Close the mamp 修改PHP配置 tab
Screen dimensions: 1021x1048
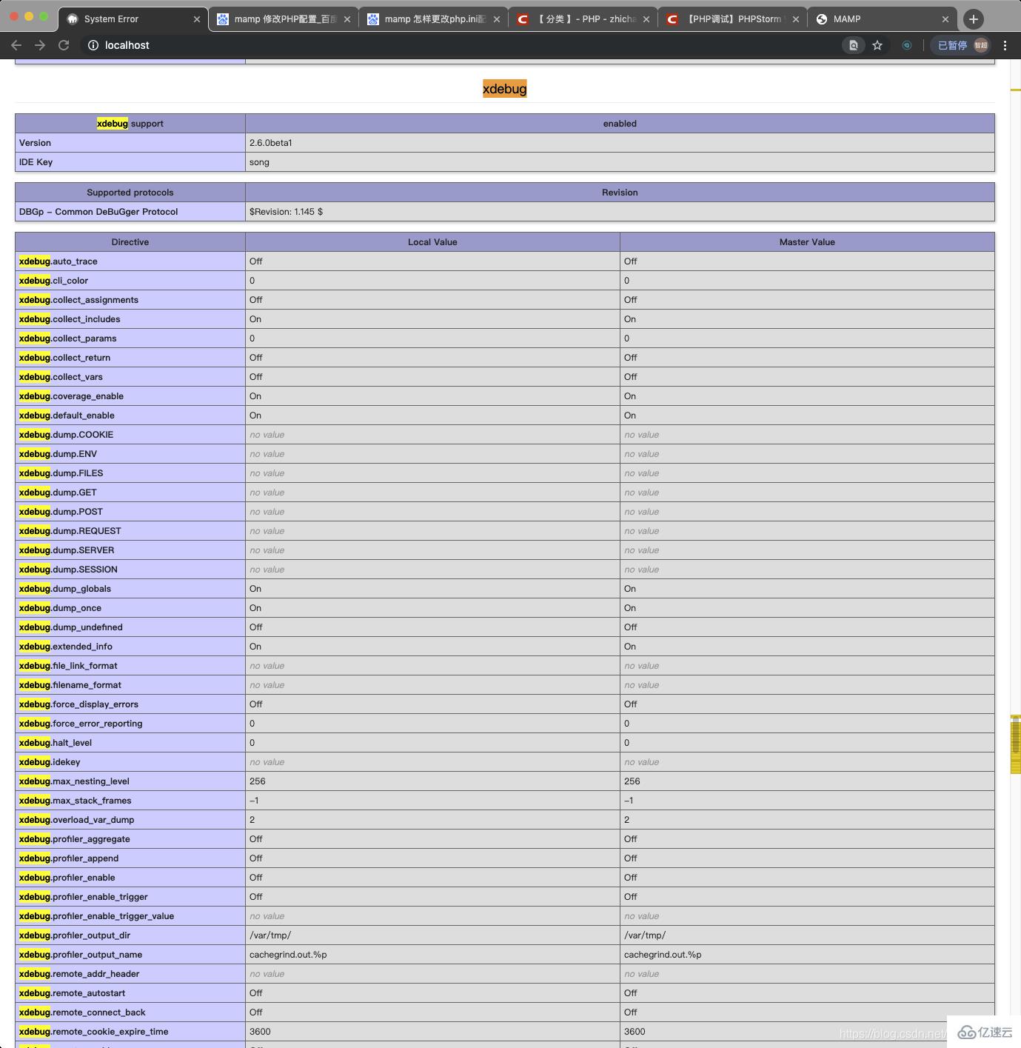click(x=347, y=19)
